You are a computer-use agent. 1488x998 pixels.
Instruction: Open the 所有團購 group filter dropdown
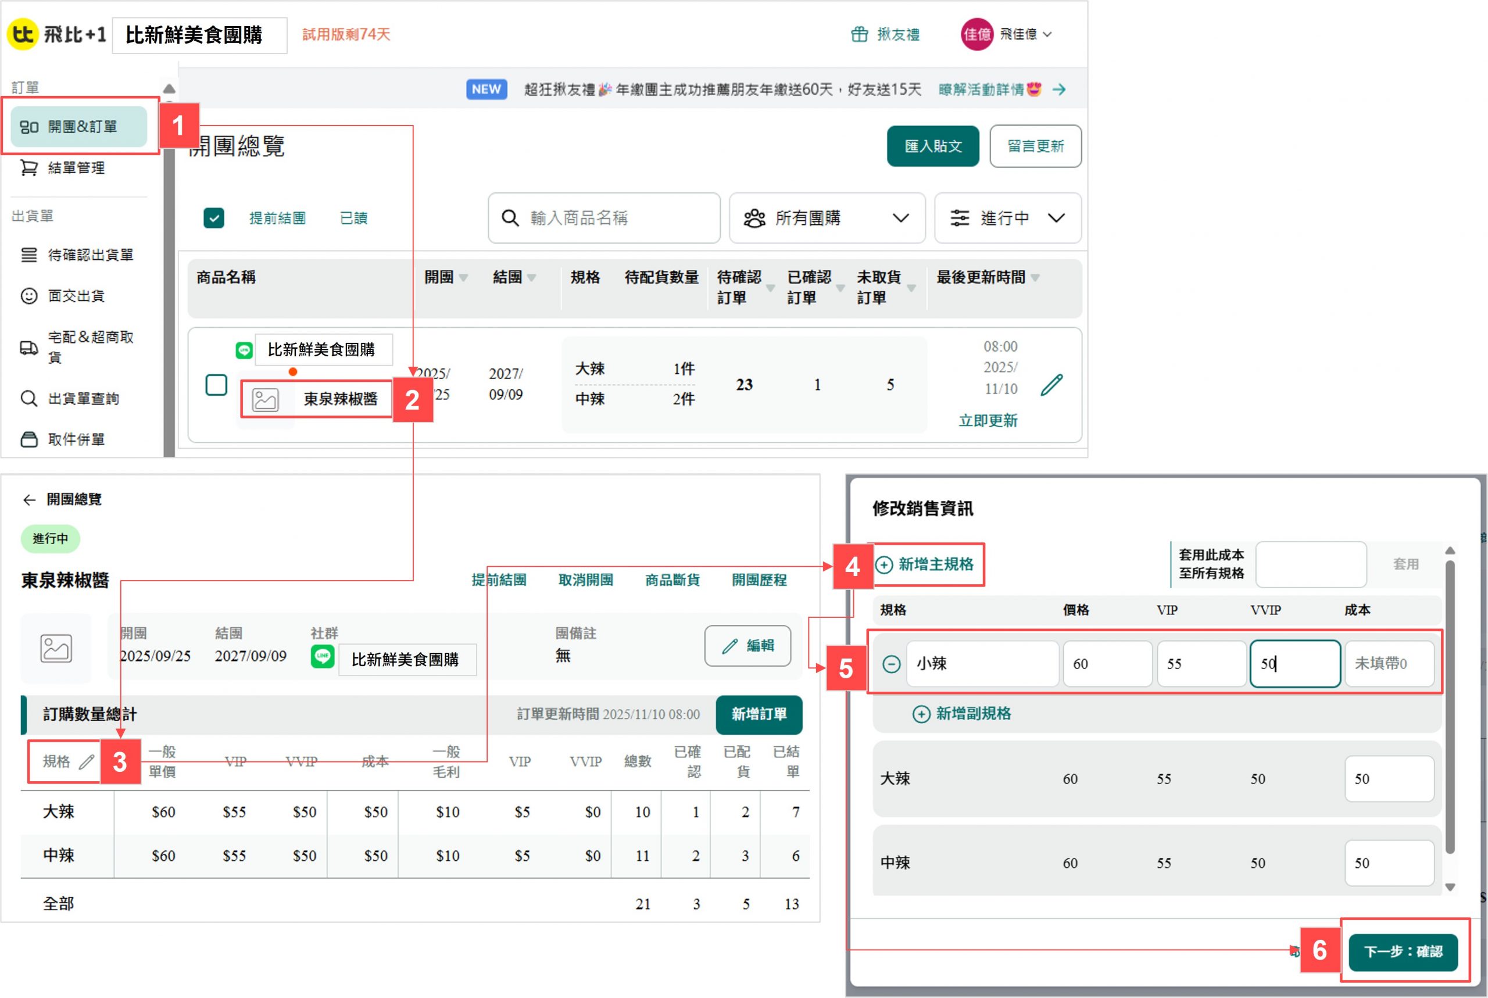827,219
